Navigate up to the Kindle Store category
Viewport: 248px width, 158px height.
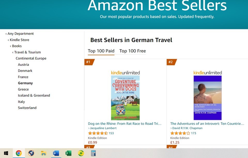(x=19, y=40)
